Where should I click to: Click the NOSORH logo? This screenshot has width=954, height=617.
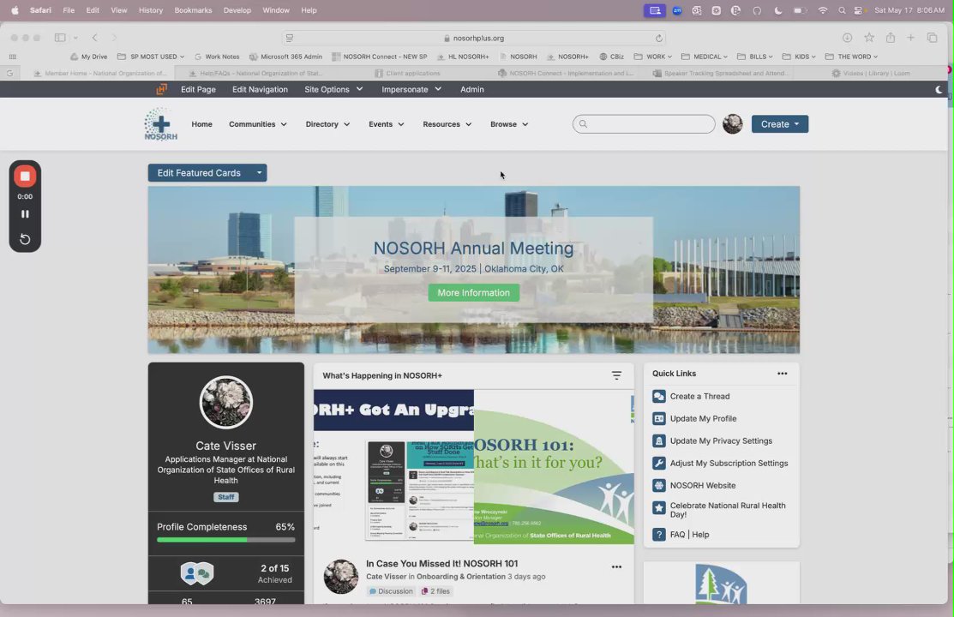click(x=160, y=124)
